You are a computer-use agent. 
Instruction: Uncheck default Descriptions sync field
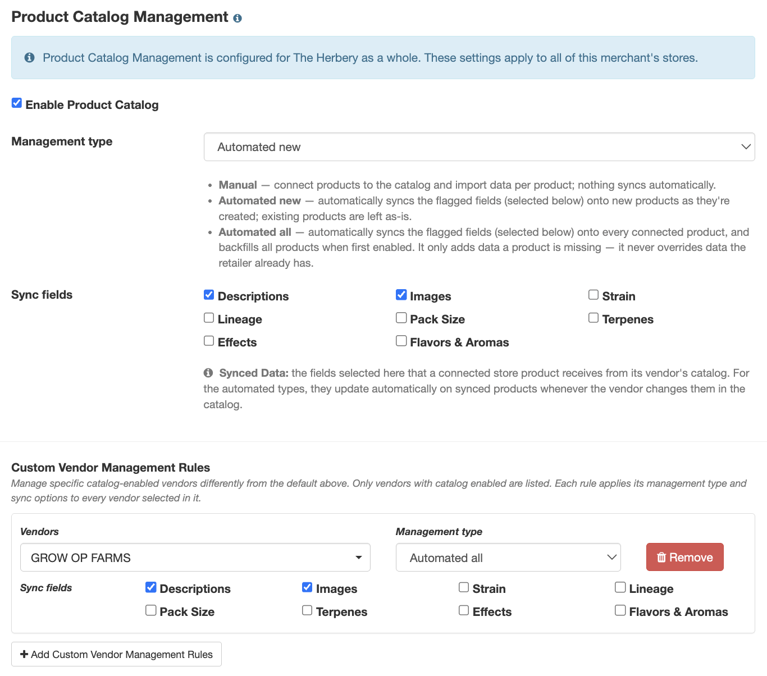(209, 295)
